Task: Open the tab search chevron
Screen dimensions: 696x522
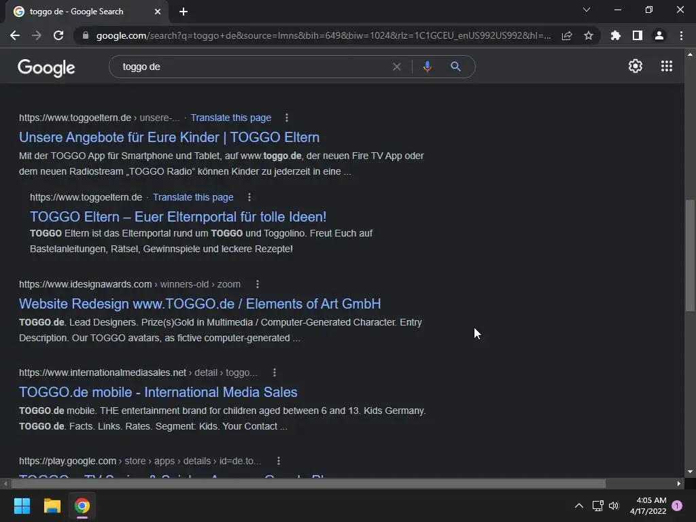Action: (587, 10)
